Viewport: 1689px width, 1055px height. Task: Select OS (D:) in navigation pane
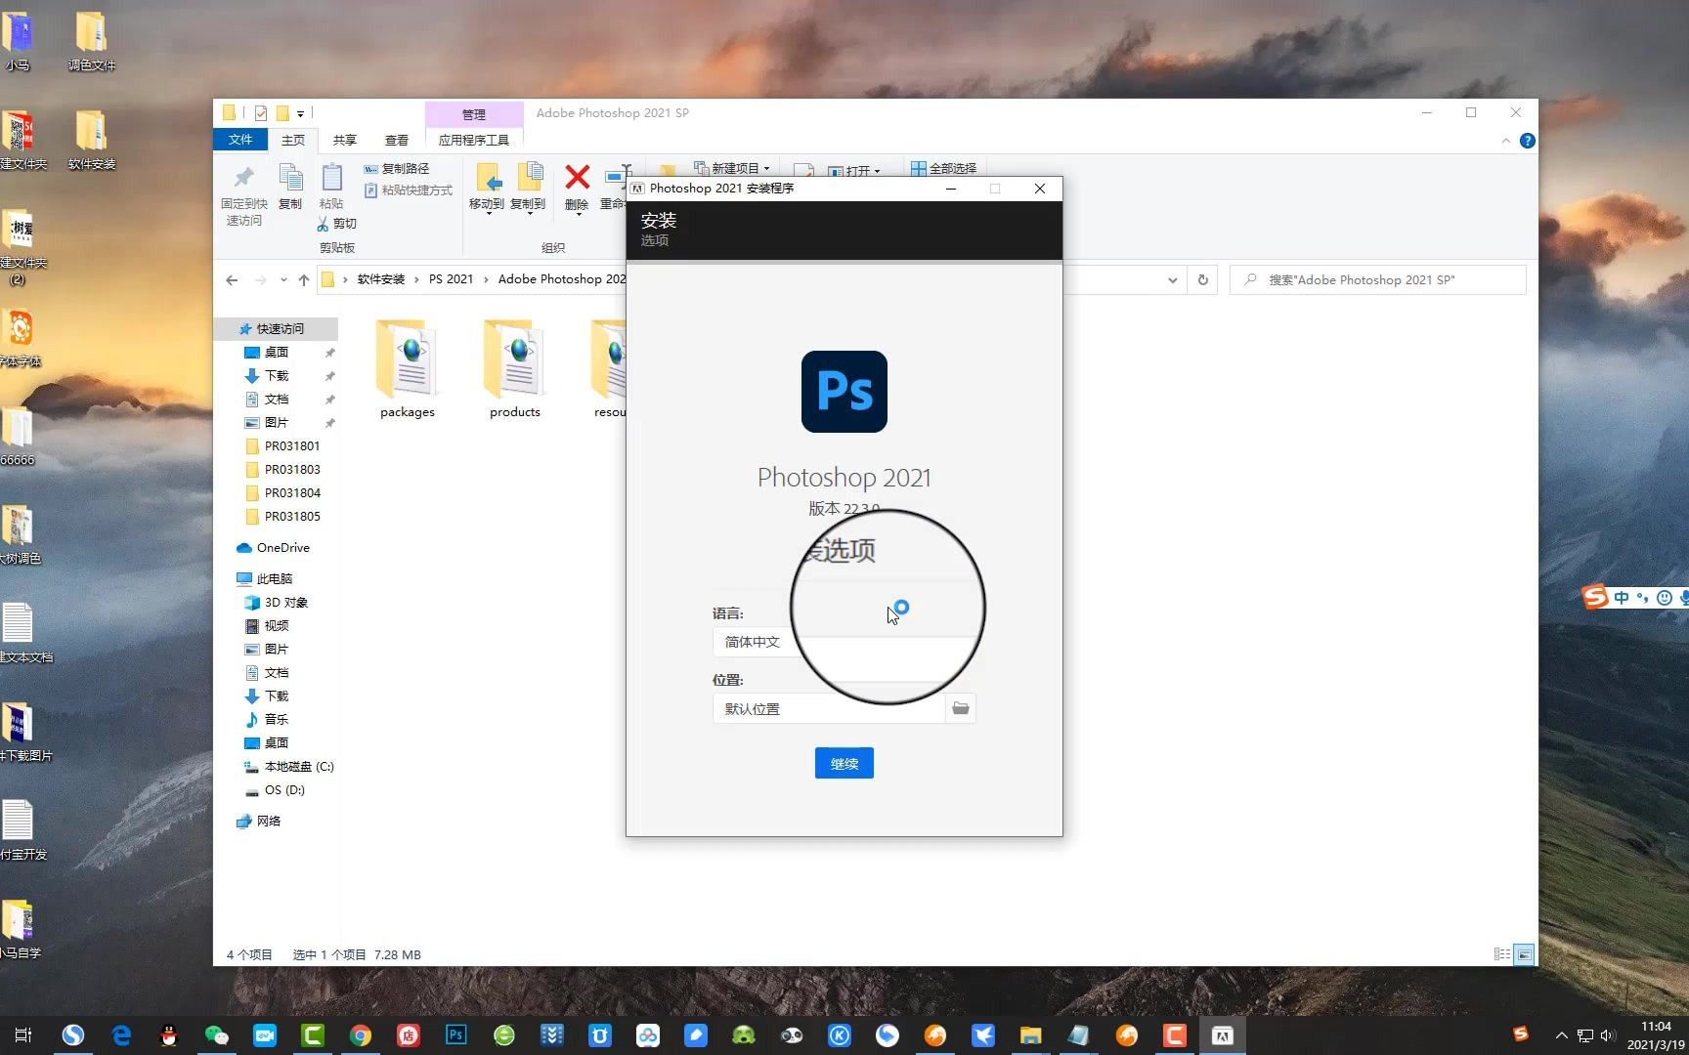pos(276,790)
